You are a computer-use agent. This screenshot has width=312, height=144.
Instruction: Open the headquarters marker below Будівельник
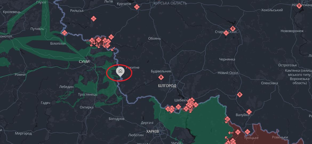(x=161, y=77)
